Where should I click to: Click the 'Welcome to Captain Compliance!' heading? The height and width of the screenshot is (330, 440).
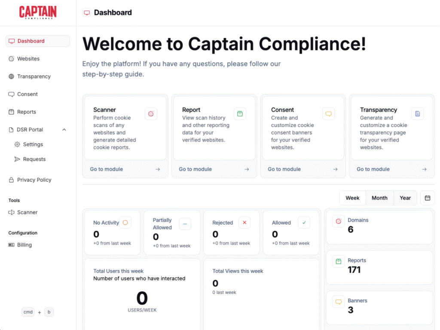point(224,44)
